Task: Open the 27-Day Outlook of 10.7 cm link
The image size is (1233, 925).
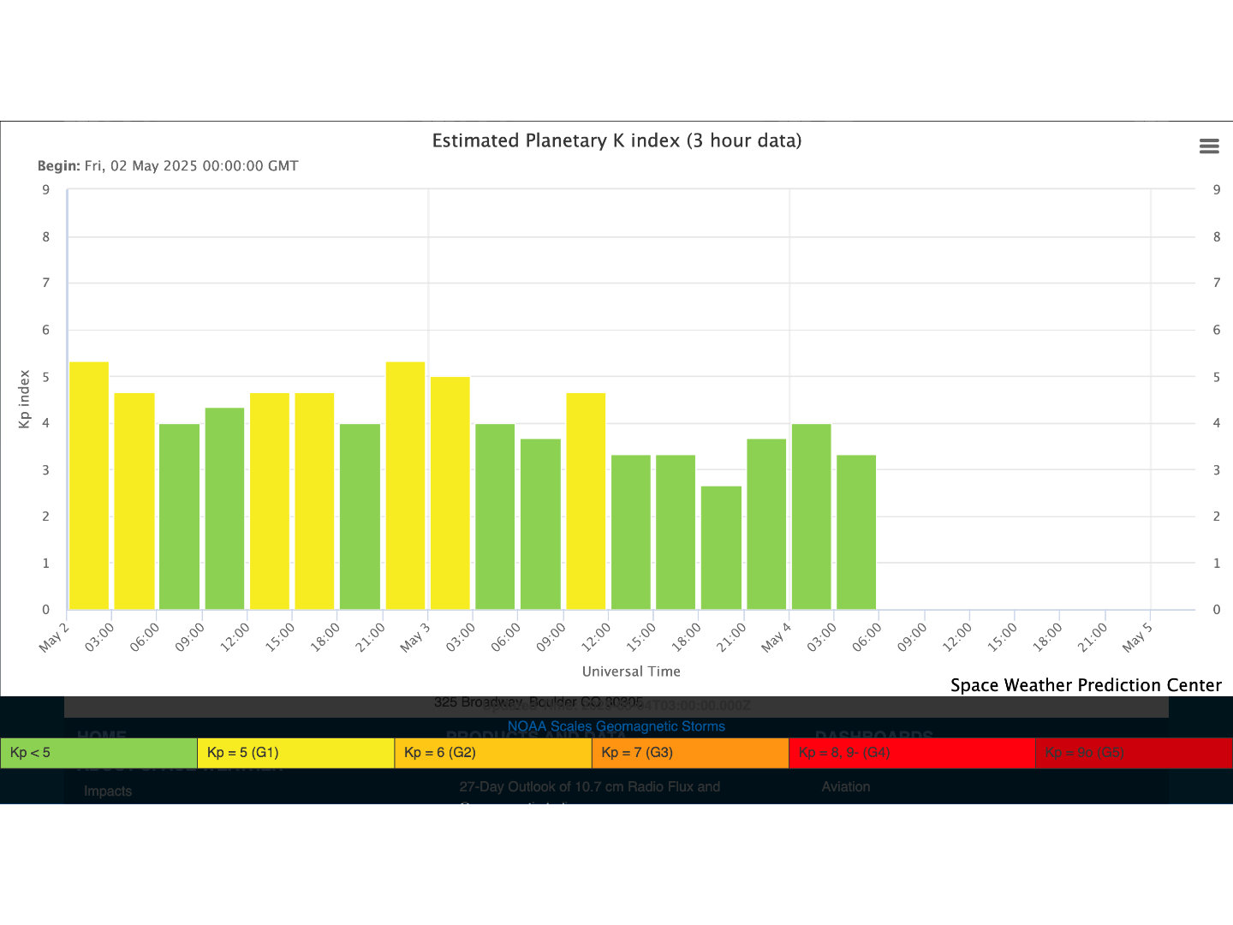Action: click(589, 786)
